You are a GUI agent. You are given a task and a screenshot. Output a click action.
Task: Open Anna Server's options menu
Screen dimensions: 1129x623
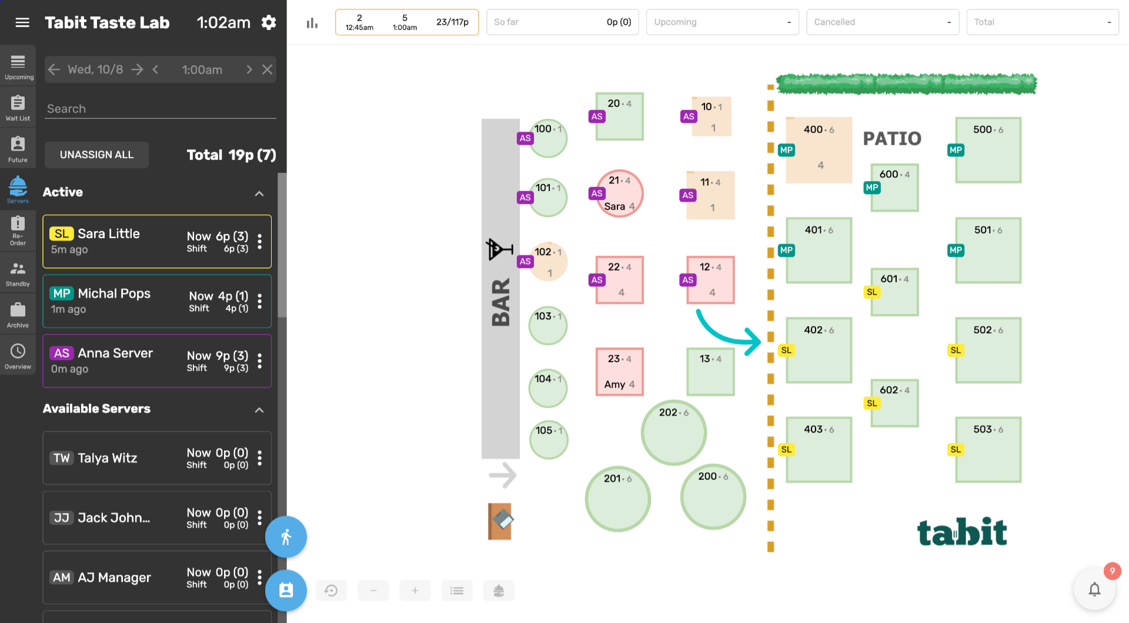click(x=260, y=361)
